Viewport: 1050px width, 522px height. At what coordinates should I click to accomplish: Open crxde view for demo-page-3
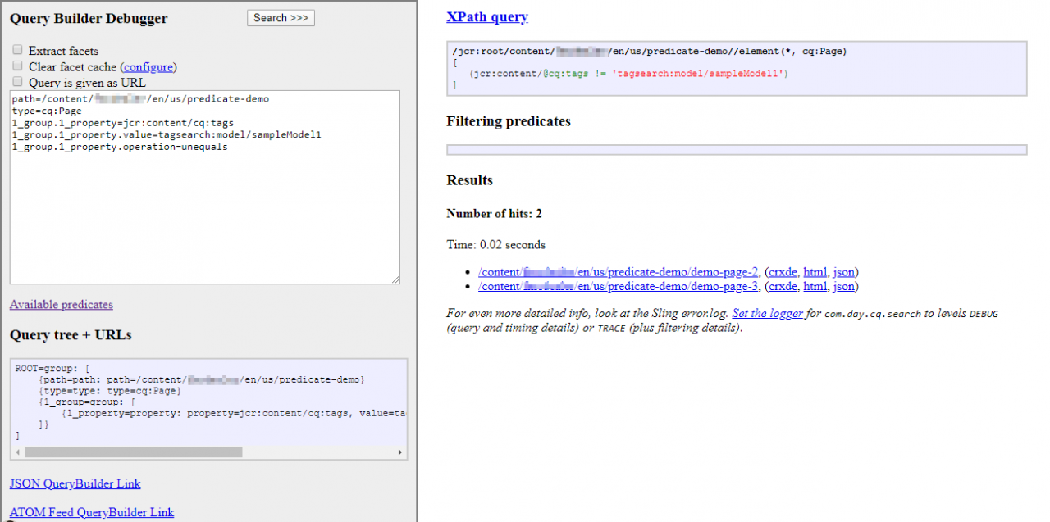(783, 286)
